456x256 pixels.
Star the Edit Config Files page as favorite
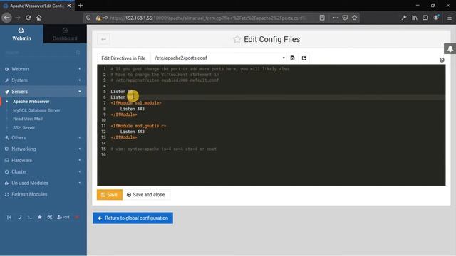coord(237,39)
